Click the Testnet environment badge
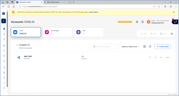This screenshot has height=96, width=179. click(125, 22)
